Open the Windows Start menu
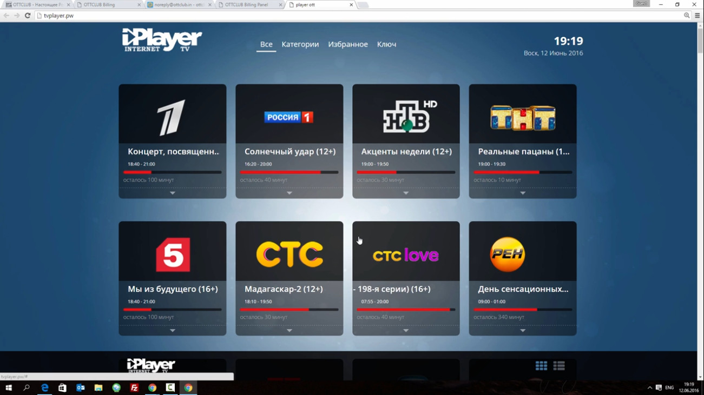The height and width of the screenshot is (395, 704). point(9,387)
